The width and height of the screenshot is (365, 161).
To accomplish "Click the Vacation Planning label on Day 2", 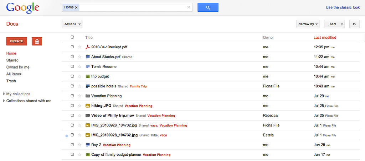I will [x=117, y=145].
